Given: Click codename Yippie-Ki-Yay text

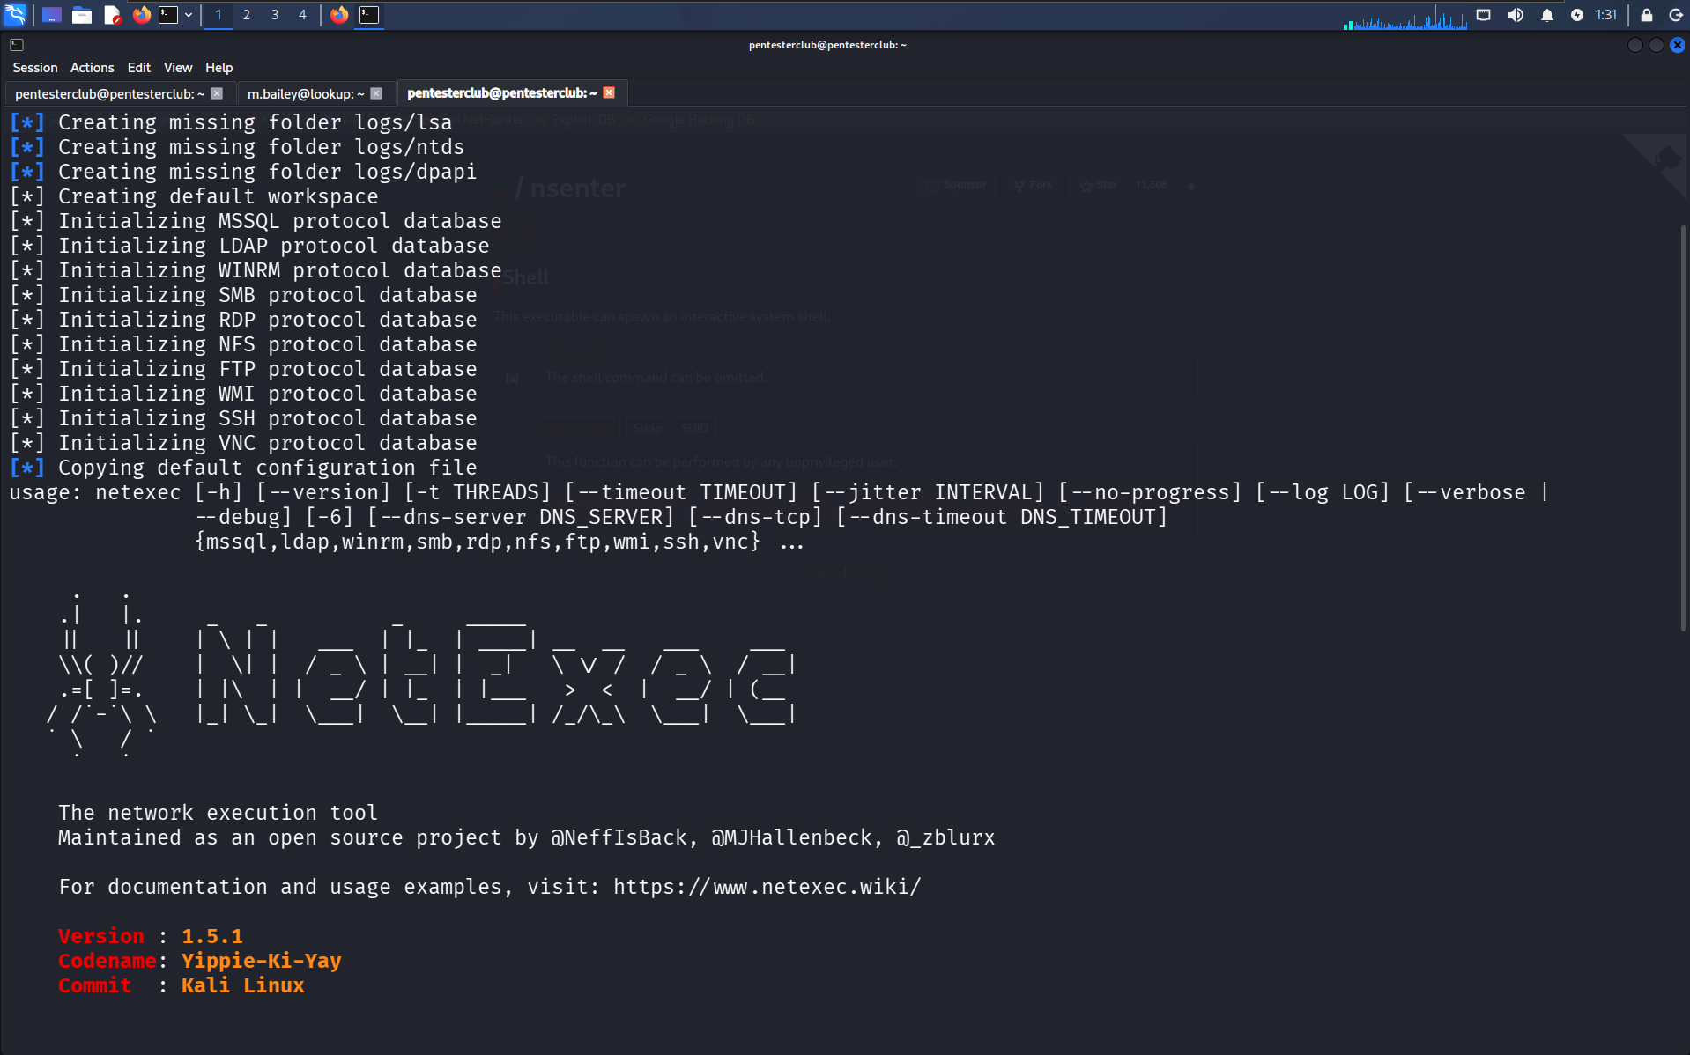Looking at the screenshot, I should tap(262, 961).
